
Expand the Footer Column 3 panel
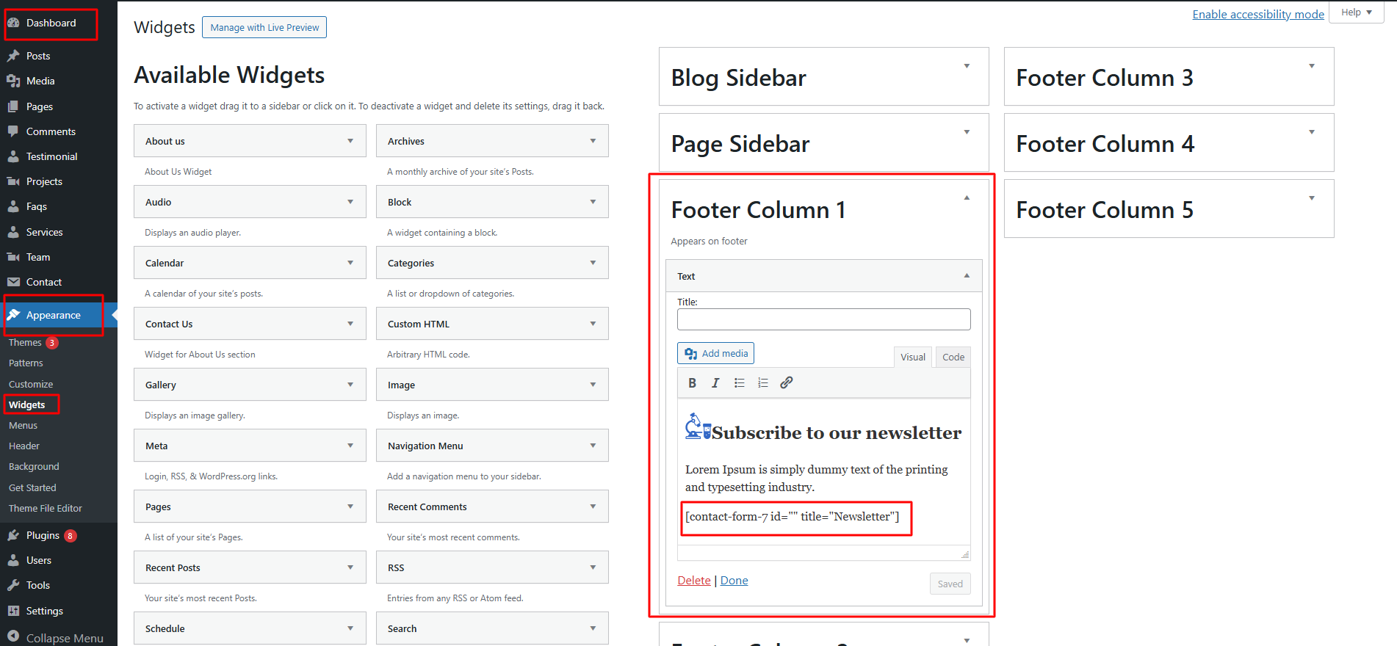pyautogui.click(x=1312, y=66)
